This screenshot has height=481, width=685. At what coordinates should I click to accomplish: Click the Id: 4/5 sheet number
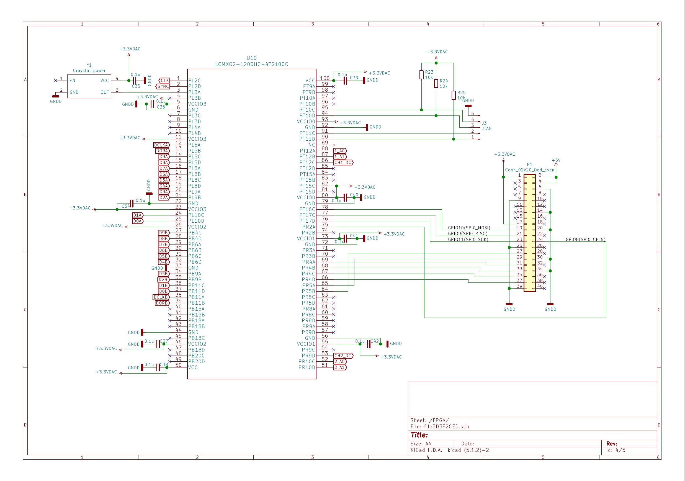tap(616, 450)
